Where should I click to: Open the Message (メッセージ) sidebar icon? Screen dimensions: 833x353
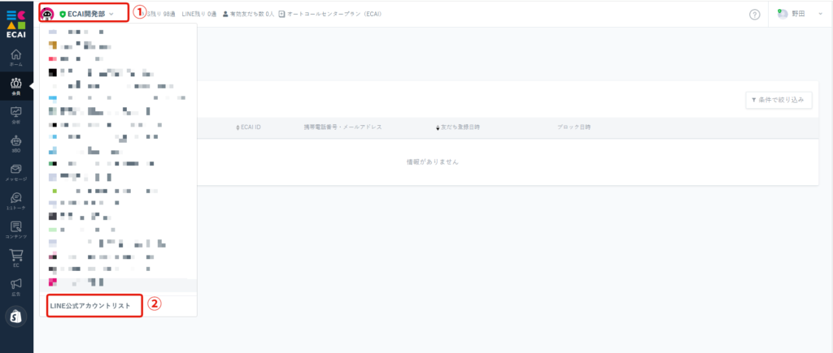pyautogui.click(x=16, y=171)
